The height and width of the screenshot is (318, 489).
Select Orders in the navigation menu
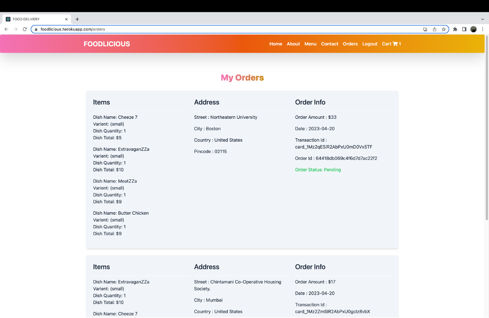[350, 44]
